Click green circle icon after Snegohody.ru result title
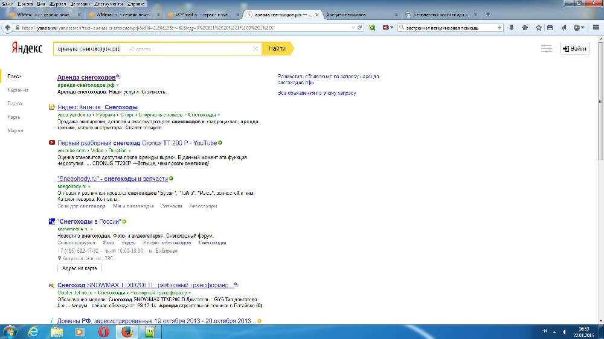This screenshot has height=339, width=604. click(x=171, y=179)
